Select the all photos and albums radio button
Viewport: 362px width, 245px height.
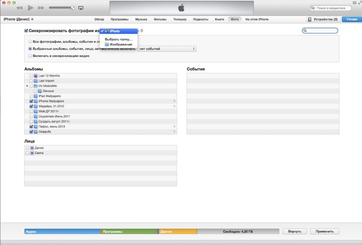pyautogui.click(x=30, y=42)
